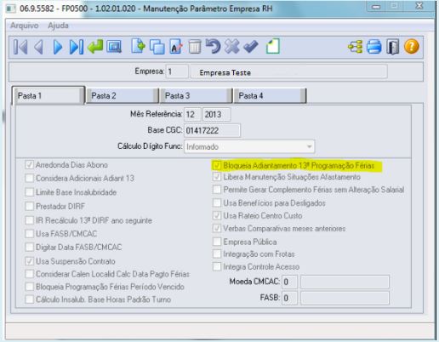
Task: Enable Integração com Frotas
Action: click(217, 254)
